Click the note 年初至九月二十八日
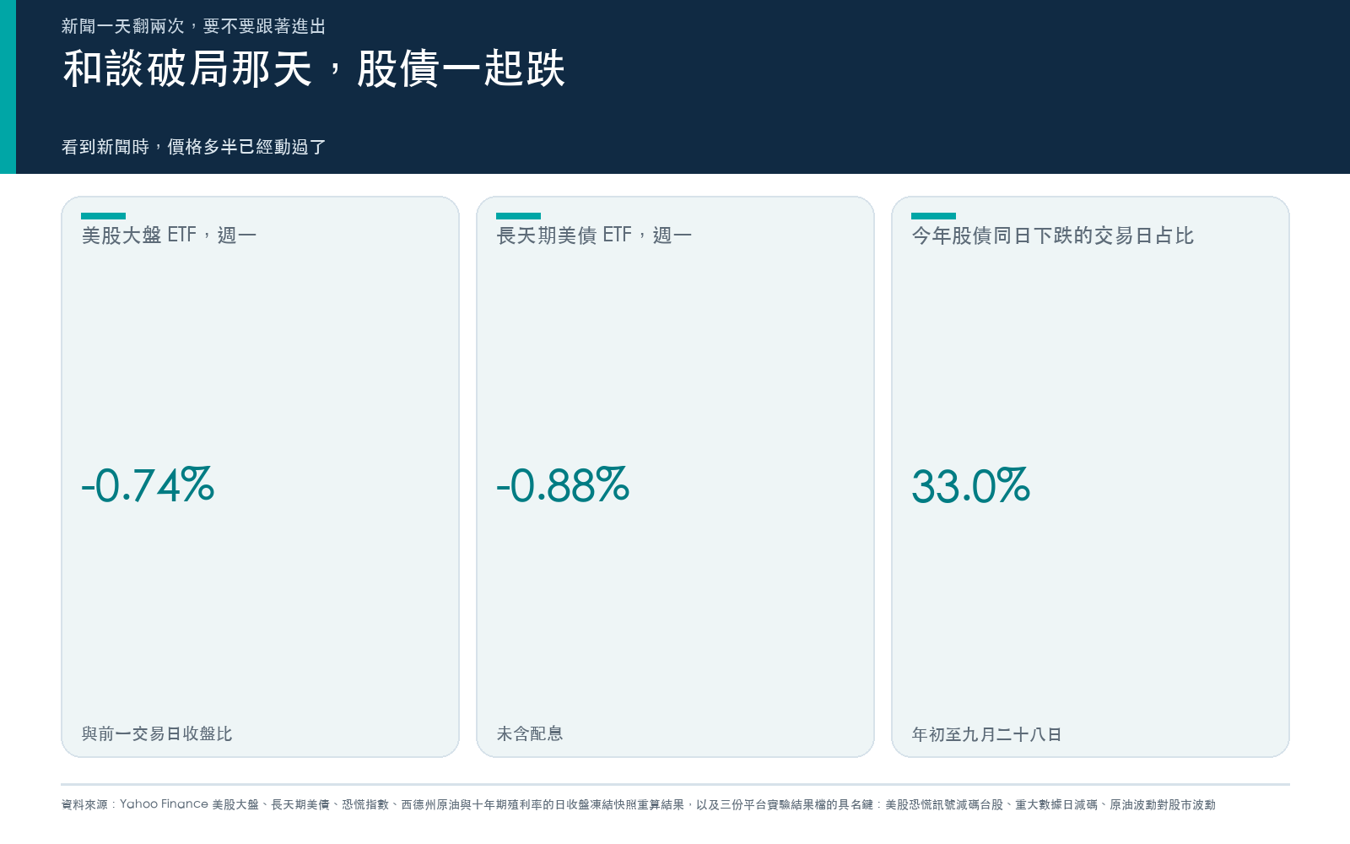This screenshot has height=844, width=1350. [986, 734]
